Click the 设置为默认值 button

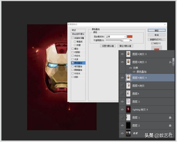click(x=108, y=46)
